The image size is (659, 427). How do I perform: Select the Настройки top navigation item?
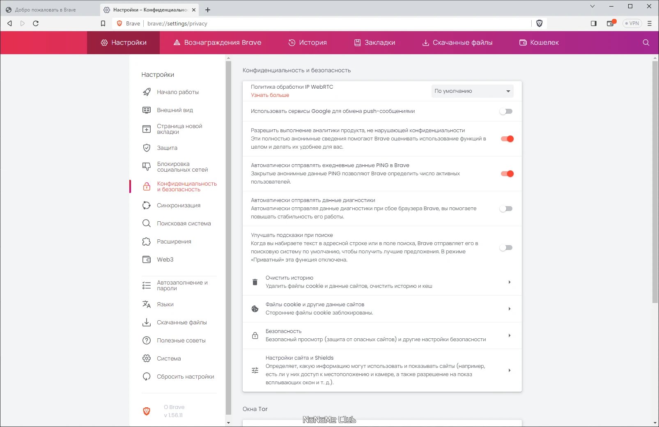[124, 43]
